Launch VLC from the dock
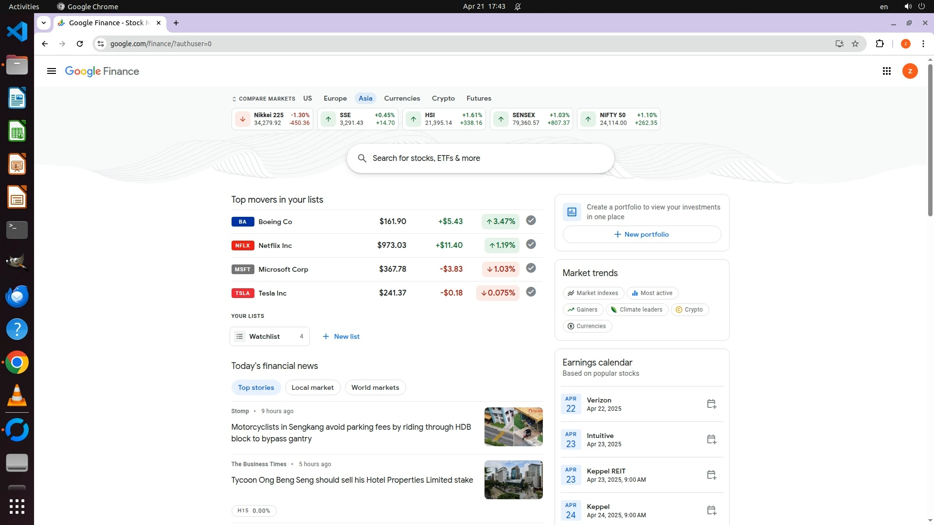The width and height of the screenshot is (934, 525). click(x=17, y=395)
